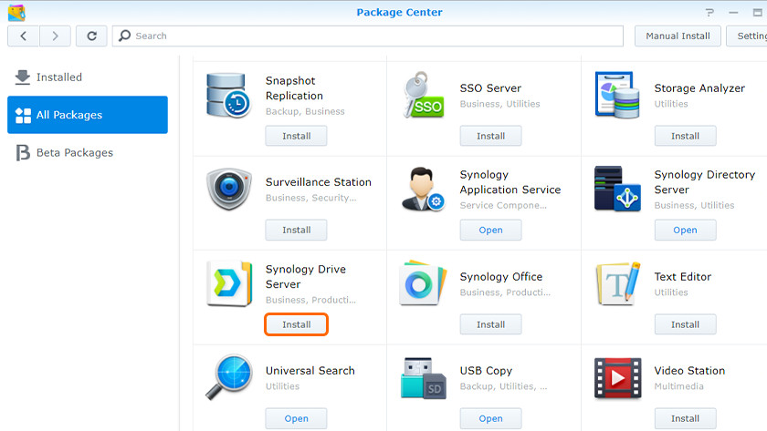Open Synology Application Service

point(490,231)
